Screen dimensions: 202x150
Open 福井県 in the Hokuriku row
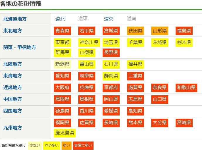pos(135,64)
